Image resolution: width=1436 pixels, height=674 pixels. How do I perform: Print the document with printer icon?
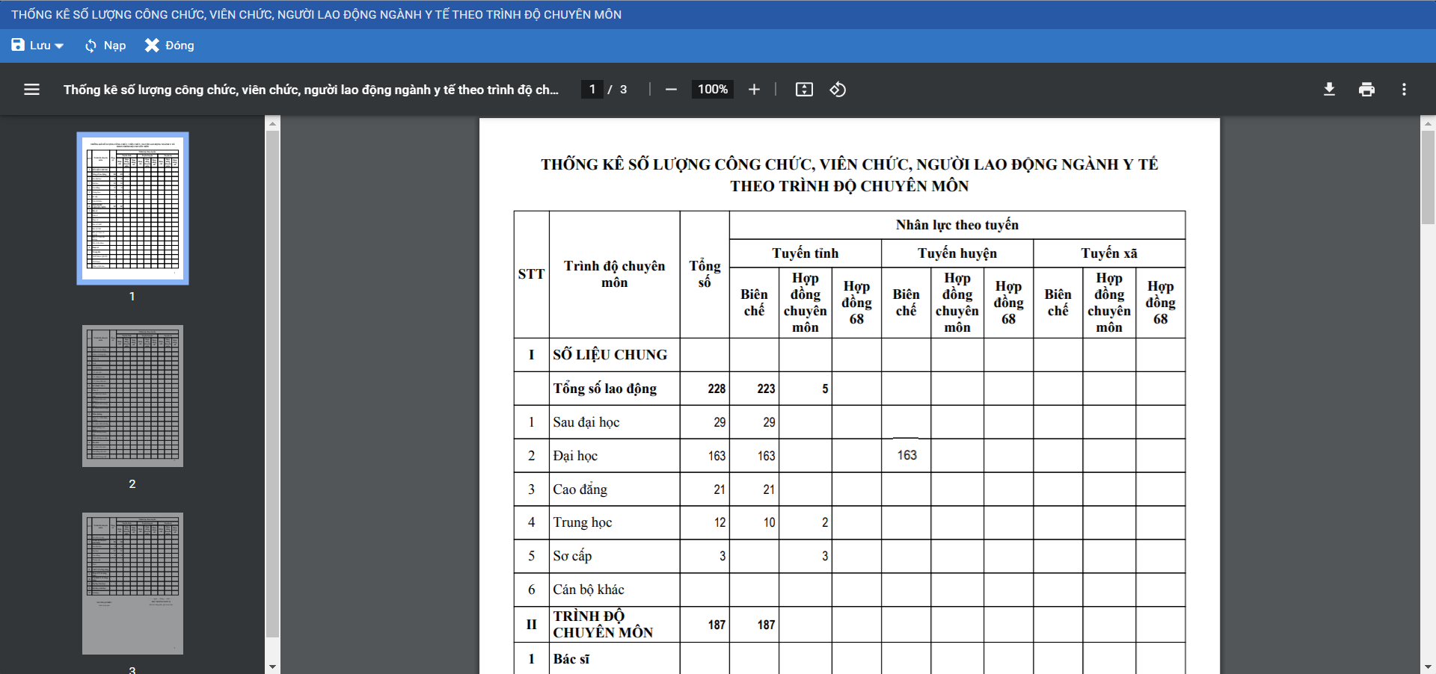1366,90
